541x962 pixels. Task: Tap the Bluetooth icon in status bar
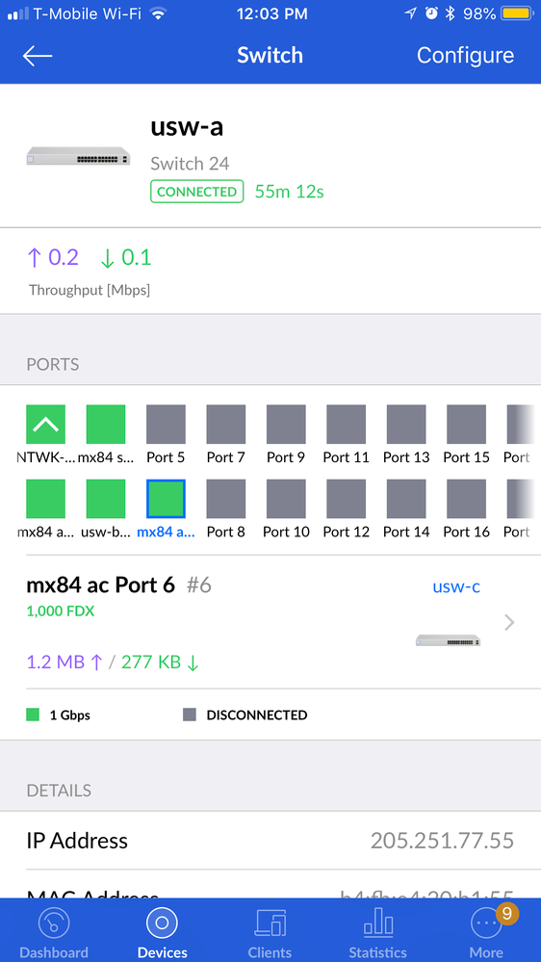point(450,13)
